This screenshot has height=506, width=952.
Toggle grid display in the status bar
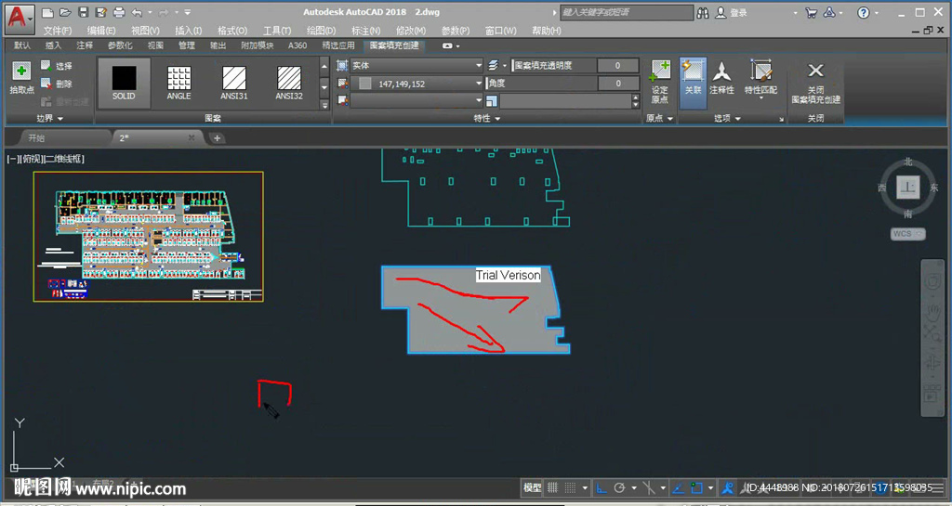coord(552,487)
